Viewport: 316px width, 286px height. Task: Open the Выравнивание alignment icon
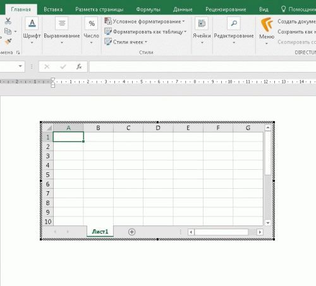(62, 23)
